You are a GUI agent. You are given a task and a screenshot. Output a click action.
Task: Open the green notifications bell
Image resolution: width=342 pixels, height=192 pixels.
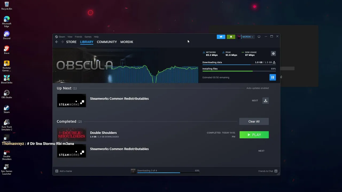pos(231,37)
